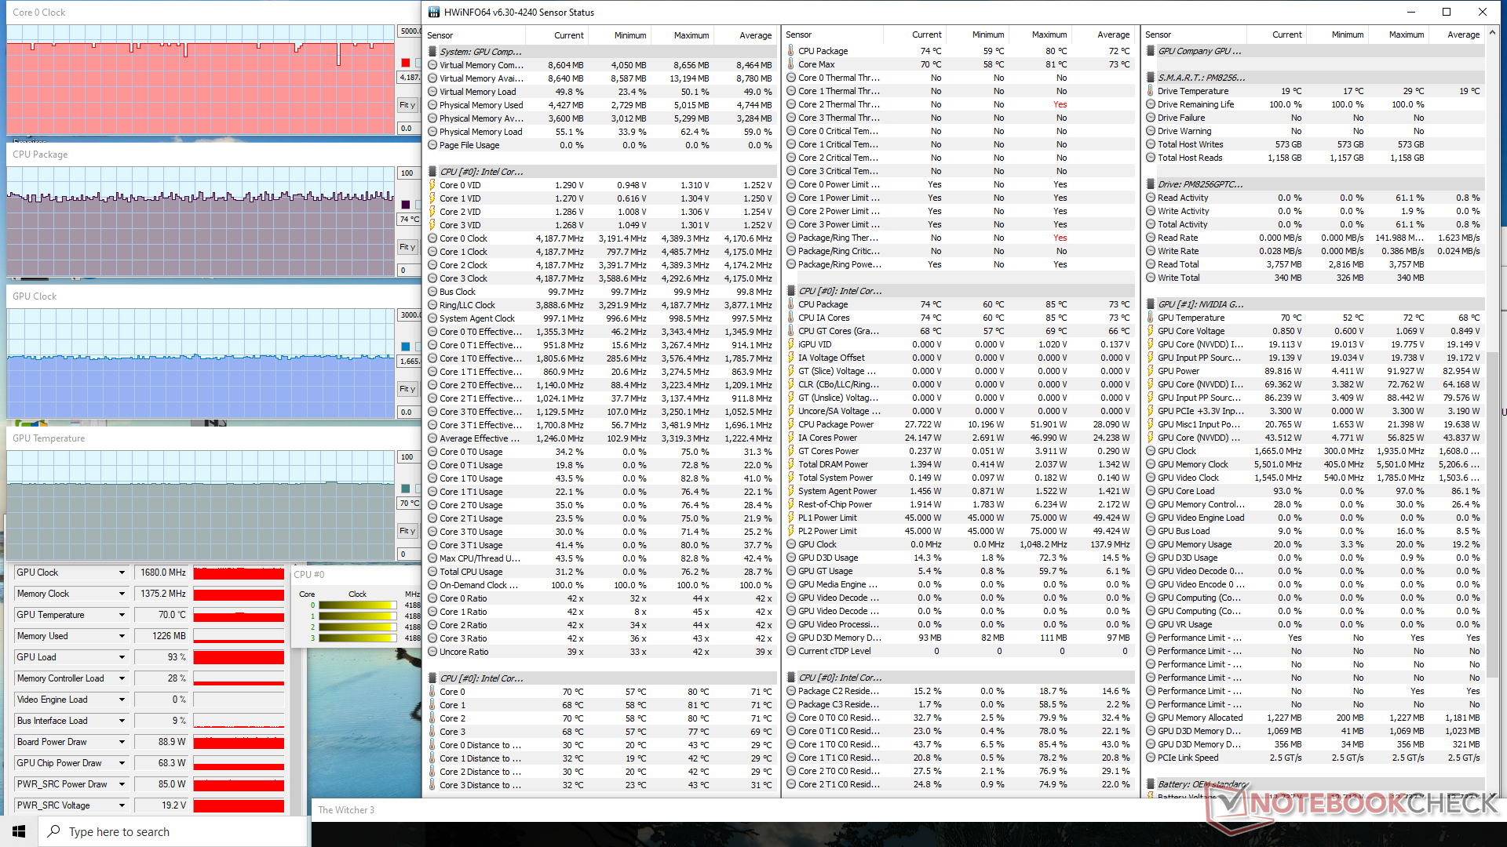Click The Witcher 3 window title
The width and height of the screenshot is (1507, 847).
346,810
